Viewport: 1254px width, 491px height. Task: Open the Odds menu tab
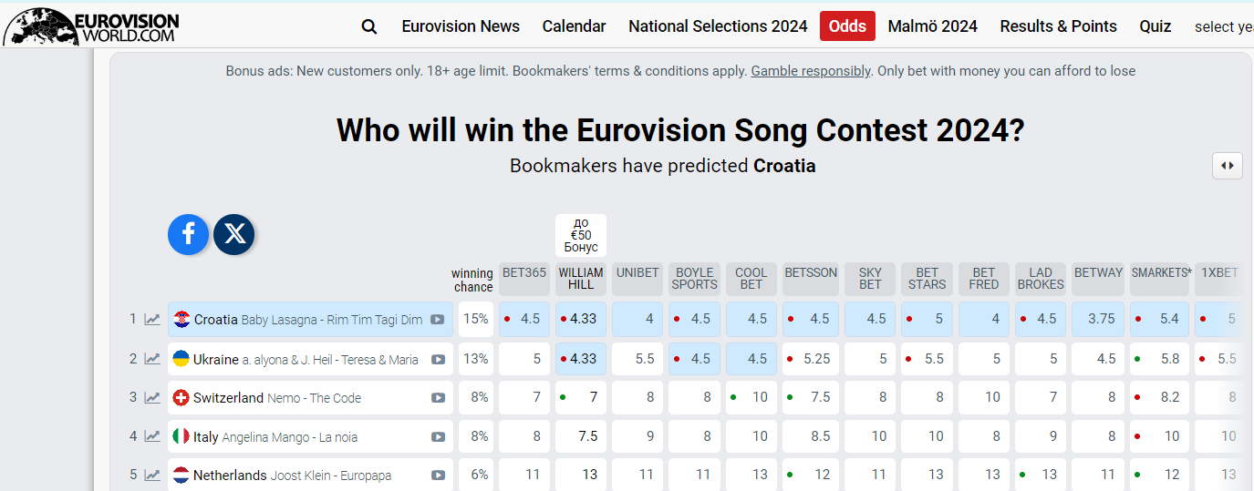847,26
